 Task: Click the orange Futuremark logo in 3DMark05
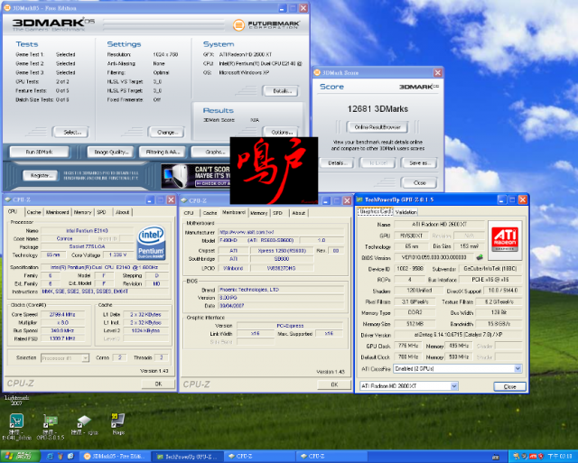coord(238,25)
